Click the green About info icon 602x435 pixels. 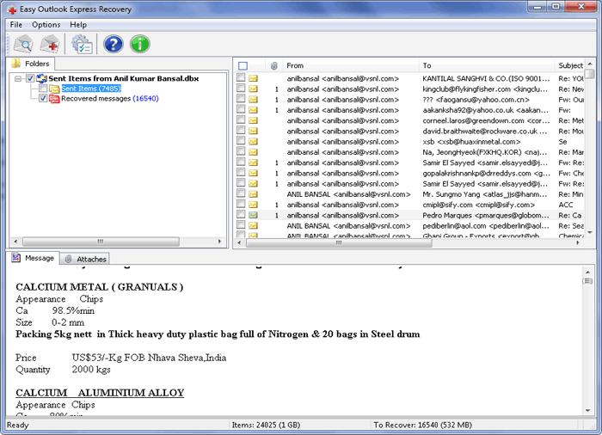click(x=139, y=44)
